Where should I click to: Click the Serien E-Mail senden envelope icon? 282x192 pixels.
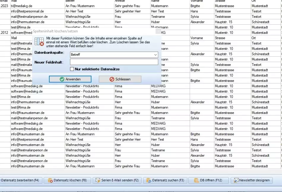pyautogui.click(x=98, y=180)
